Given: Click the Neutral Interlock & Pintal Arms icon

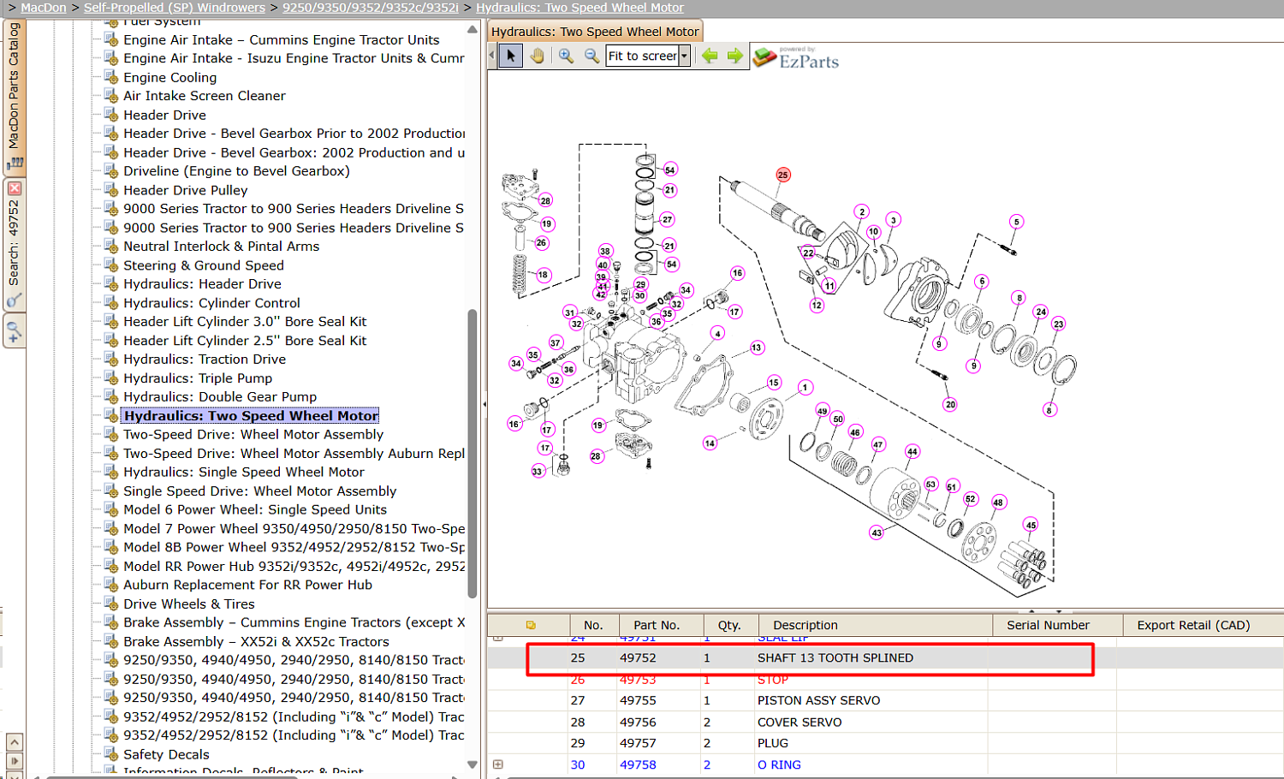Looking at the screenshot, I should click(x=110, y=246).
